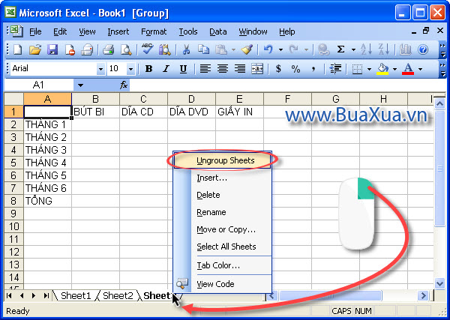Viewport: 450px width, 320px height.
Task: Click the Research icon
Action: 165,50
